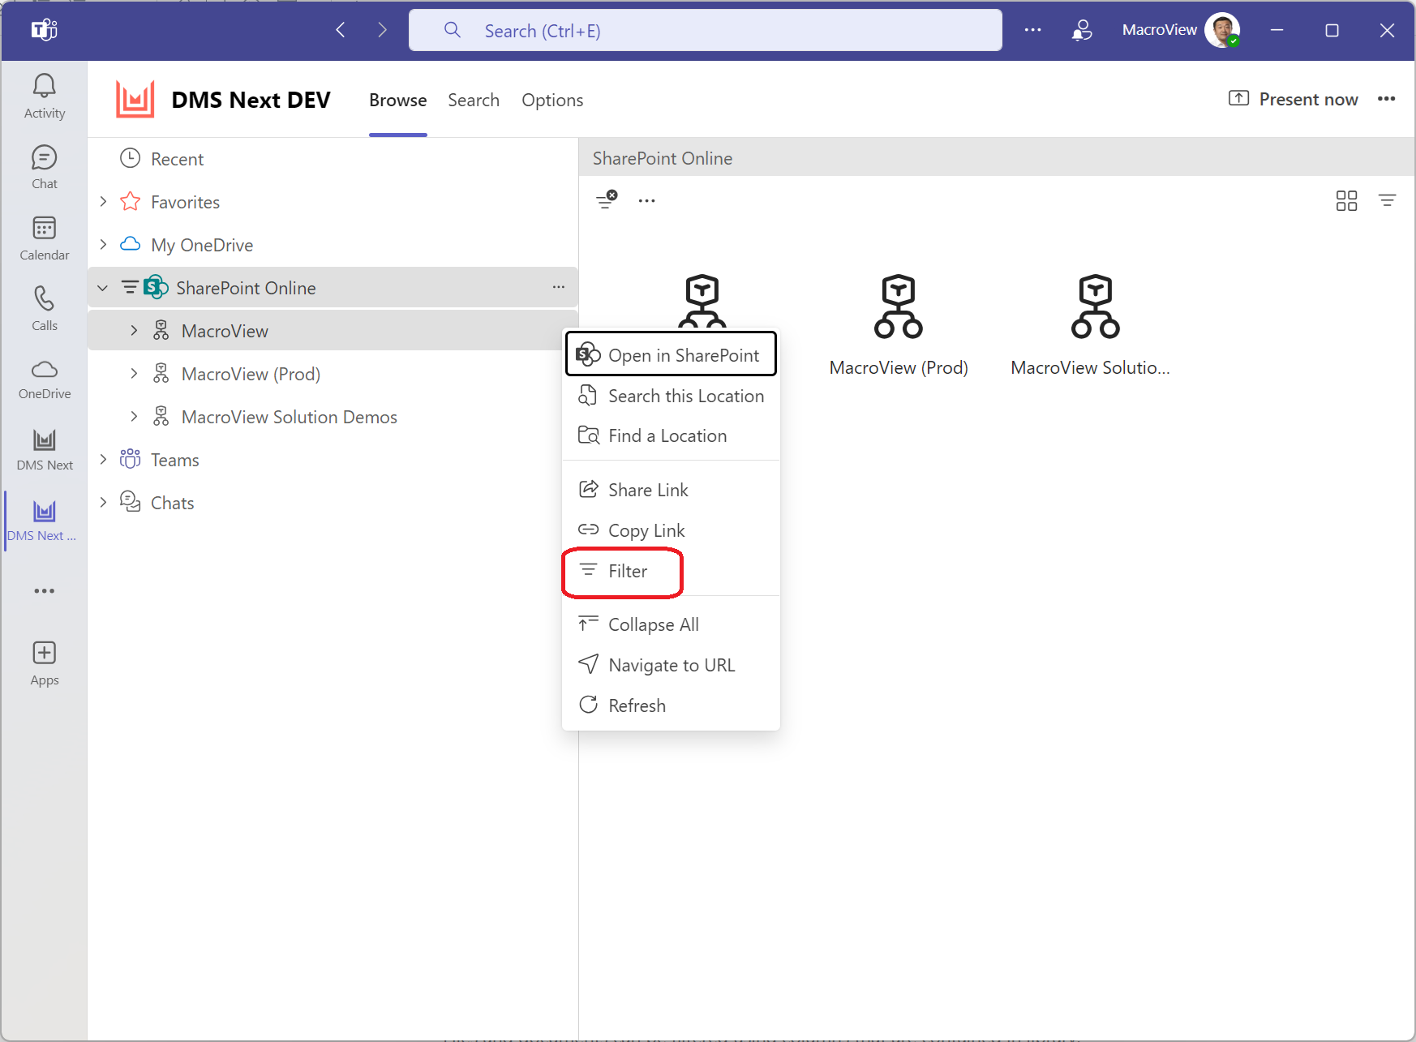Open the MacroView profile picture
The image size is (1416, 1042).
(x=1222, y=30)
